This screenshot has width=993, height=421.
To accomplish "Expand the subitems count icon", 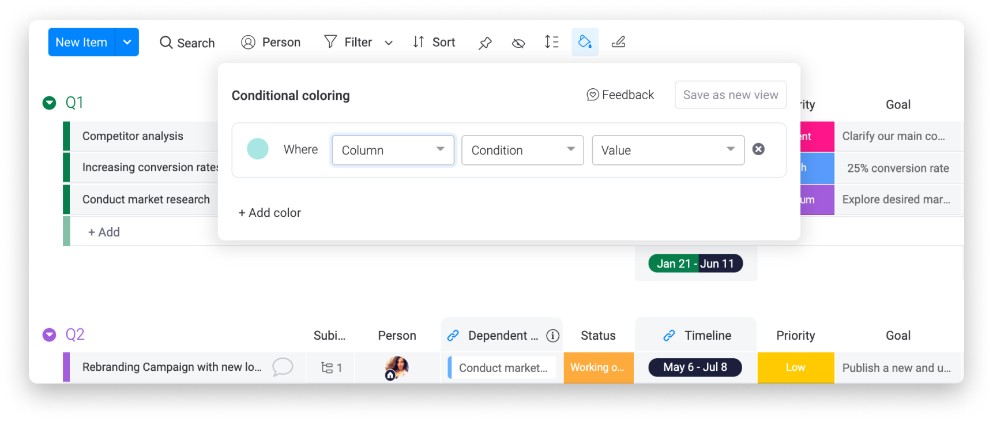I will tap(331, 367).
